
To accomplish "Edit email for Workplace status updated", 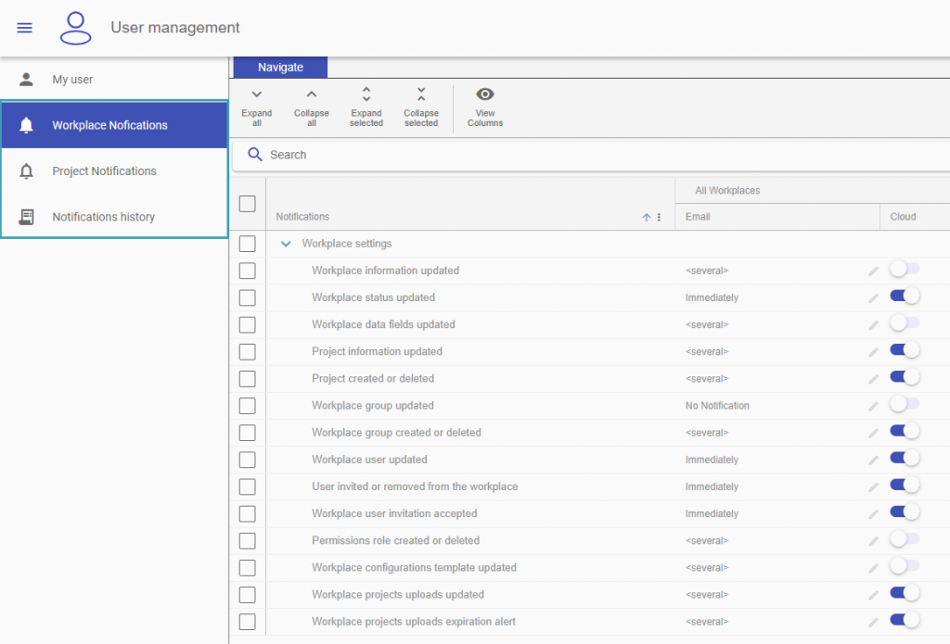I will pyautogui.click(x=873, y=297).
